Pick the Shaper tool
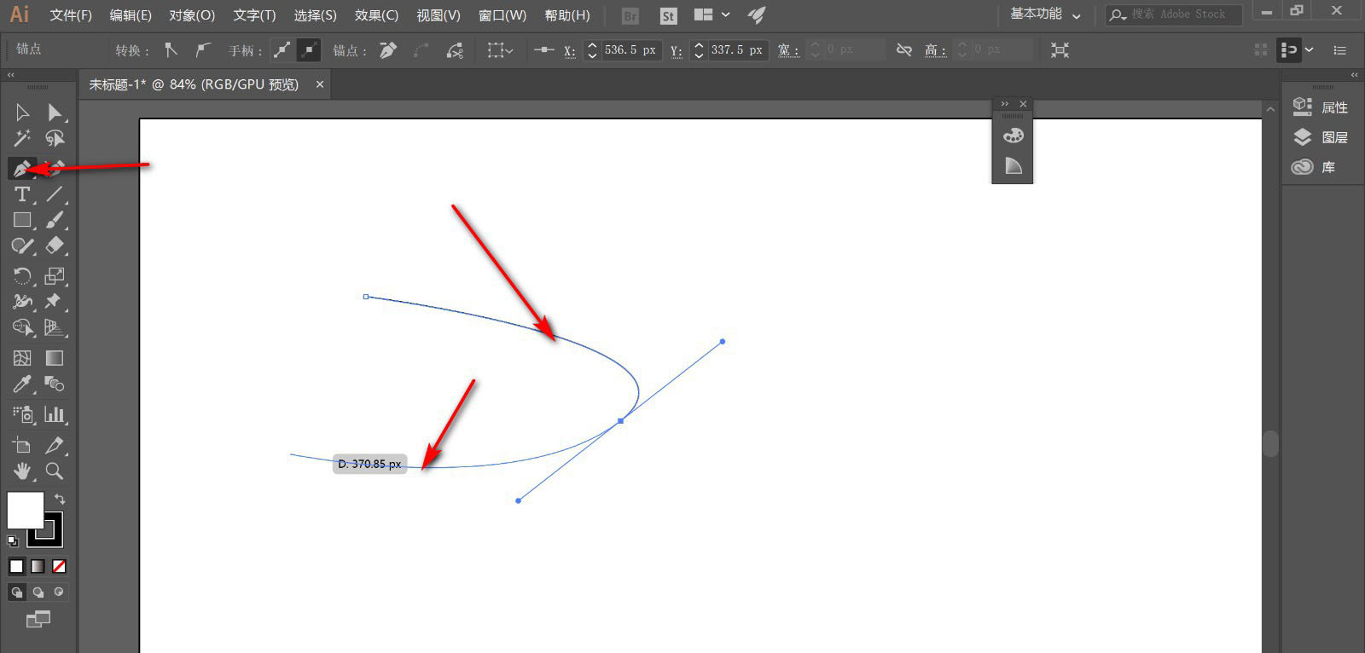Viewport: 1365px width, 653px height. (x=22, y=246)
